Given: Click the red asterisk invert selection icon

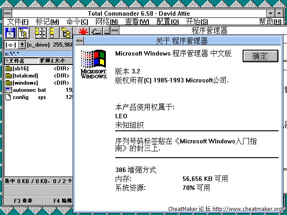Looking at the screenshot, I should coord(83,32).
